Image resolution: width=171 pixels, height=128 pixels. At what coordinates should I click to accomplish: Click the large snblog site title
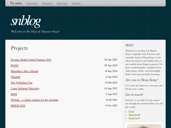26,21
